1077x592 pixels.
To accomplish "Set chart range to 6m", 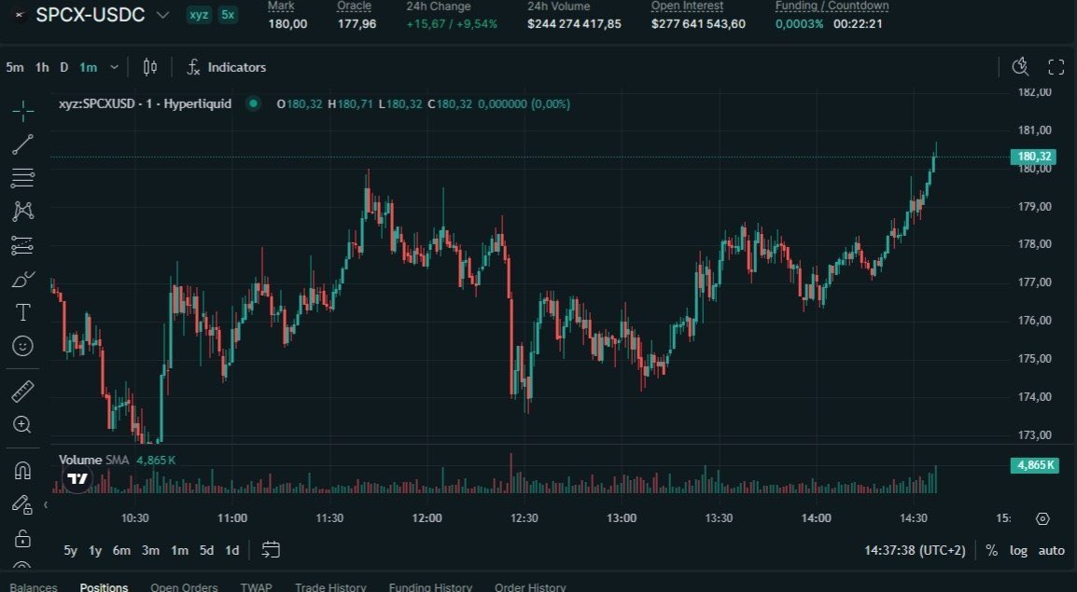I will coord(121,550).
